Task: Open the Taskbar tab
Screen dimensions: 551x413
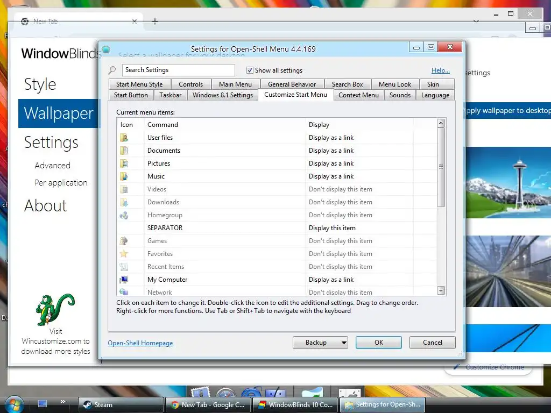Action: tap(171, 95)
